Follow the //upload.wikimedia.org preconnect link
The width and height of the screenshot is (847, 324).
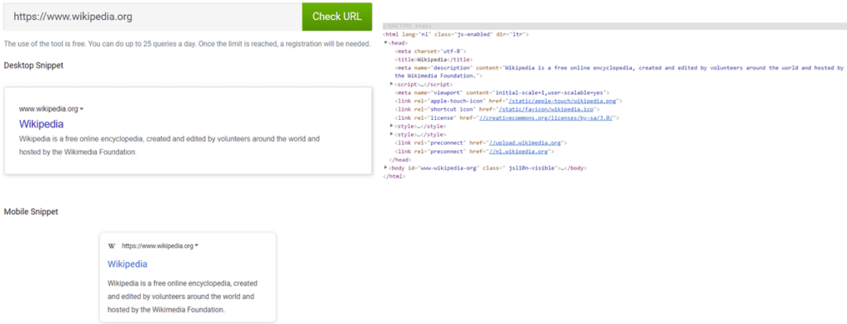click(x=525, y=143)
